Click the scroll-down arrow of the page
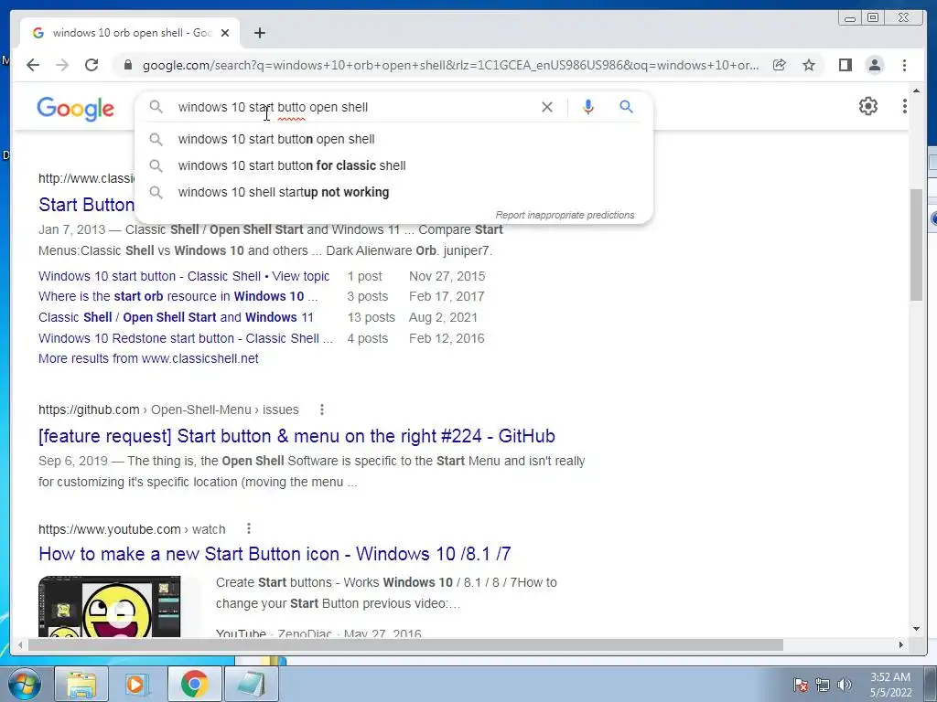This screenshot has height=702, width=937. (x=916, y=629)
